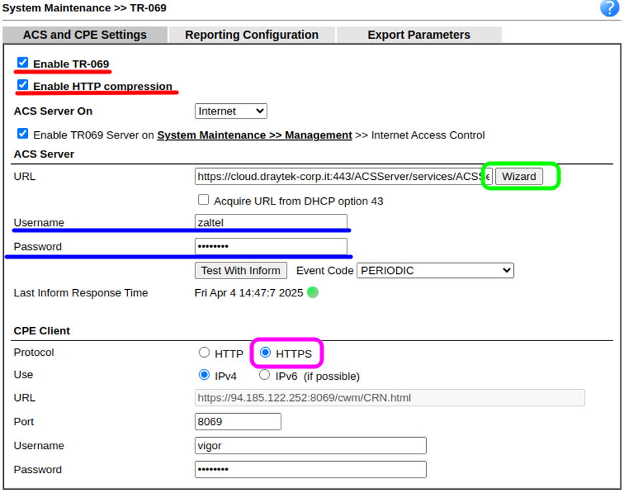Click the Protocol label in CPE Client
This screenshot has height=493, width=624.
(x=34, y=352)
